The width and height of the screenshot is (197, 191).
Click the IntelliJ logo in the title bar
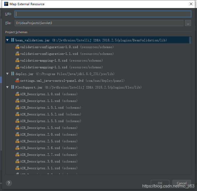pyautogui.click(x=6, y=4)
